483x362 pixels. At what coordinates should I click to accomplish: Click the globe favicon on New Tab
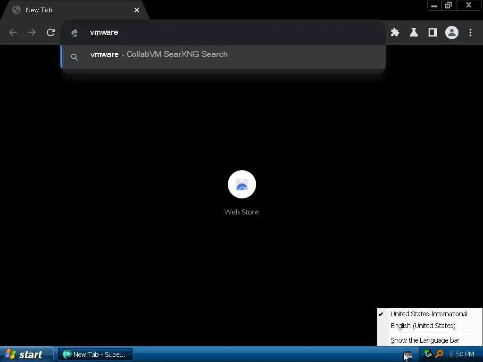pyautogui.click(x=17, y=10)
